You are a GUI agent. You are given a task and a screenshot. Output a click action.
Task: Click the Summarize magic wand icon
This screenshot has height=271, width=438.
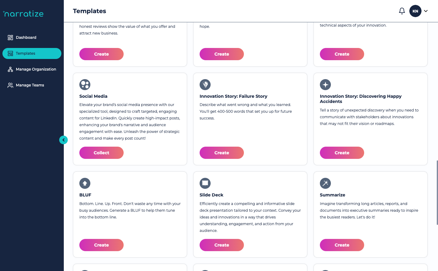pos(325,183)
